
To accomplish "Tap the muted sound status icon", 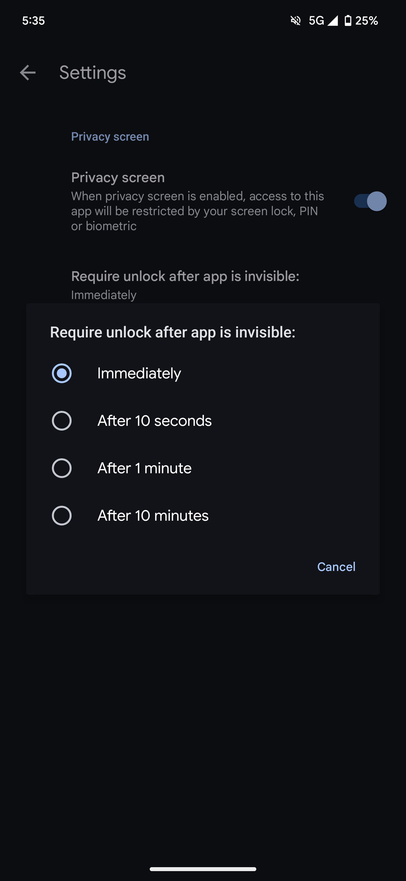I will point(295,21).
